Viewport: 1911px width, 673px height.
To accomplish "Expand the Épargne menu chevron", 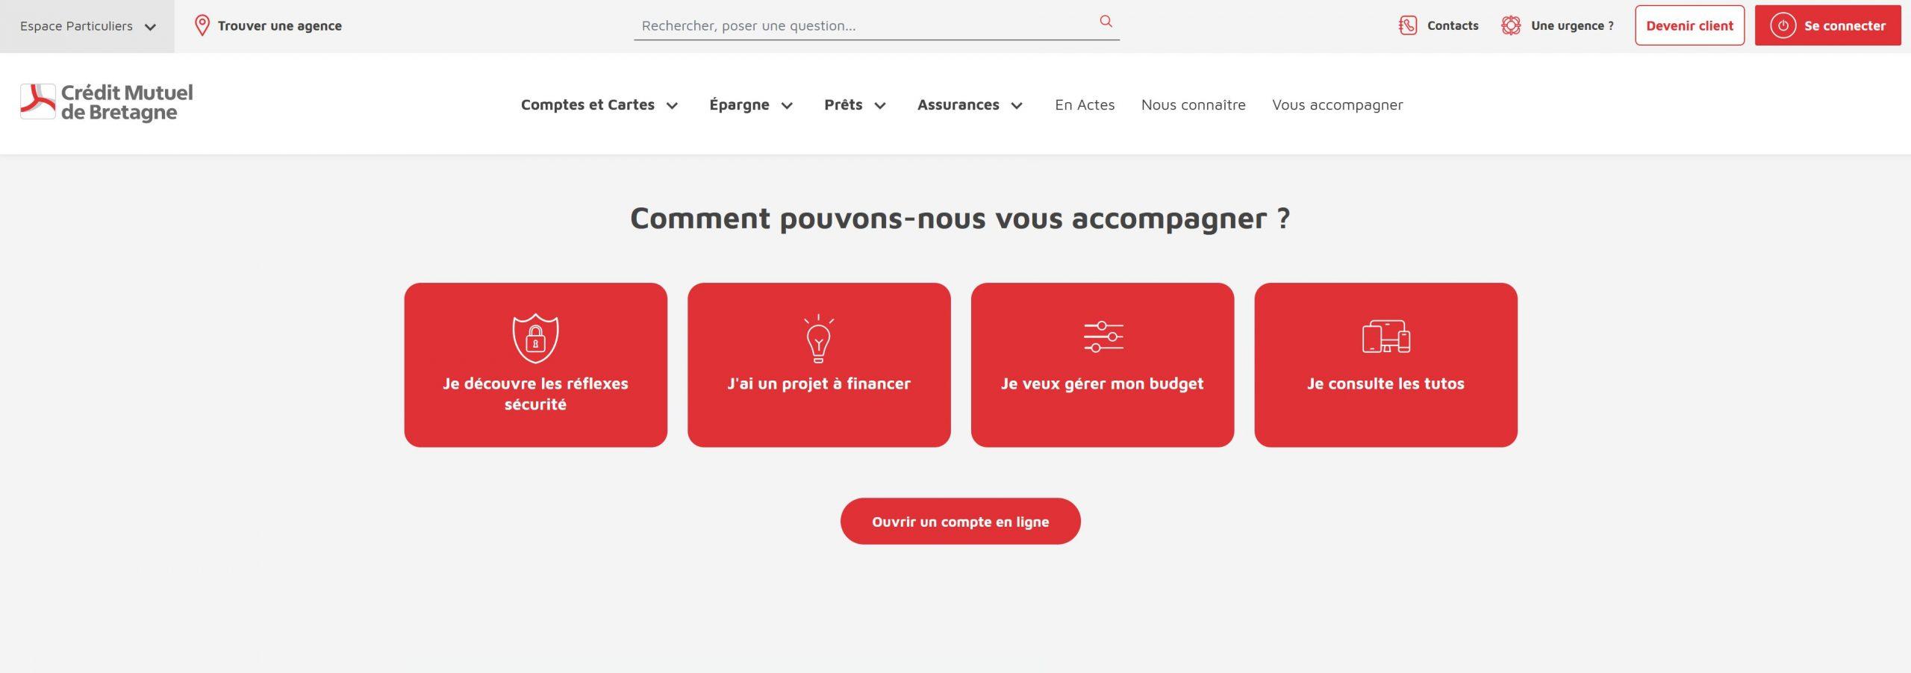I will click(x=787, y=106).
